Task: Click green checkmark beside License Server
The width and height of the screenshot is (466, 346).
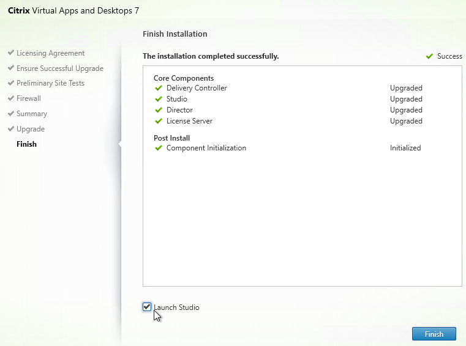Action: 159,121
